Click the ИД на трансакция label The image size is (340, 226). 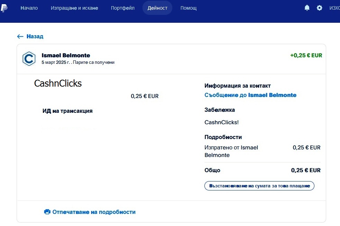tap(67, 111)
